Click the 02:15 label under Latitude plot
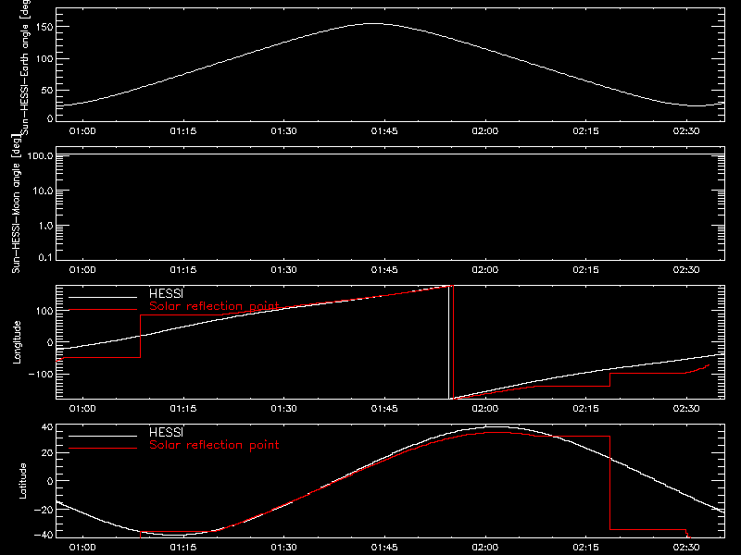Image resolution: width=741 pixels, height=555 pixels. [585, 547]
